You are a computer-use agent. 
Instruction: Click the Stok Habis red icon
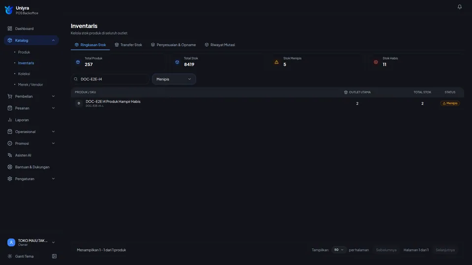click(376, 62)
